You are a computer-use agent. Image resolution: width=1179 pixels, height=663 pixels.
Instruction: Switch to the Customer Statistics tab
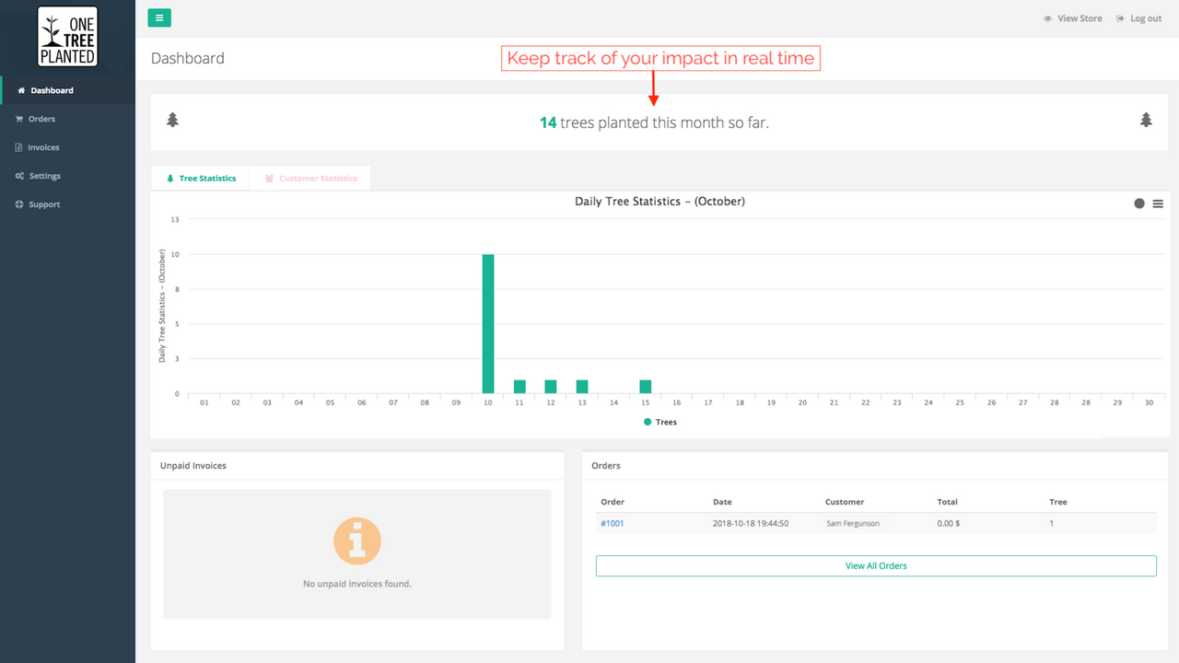point(310,178)
